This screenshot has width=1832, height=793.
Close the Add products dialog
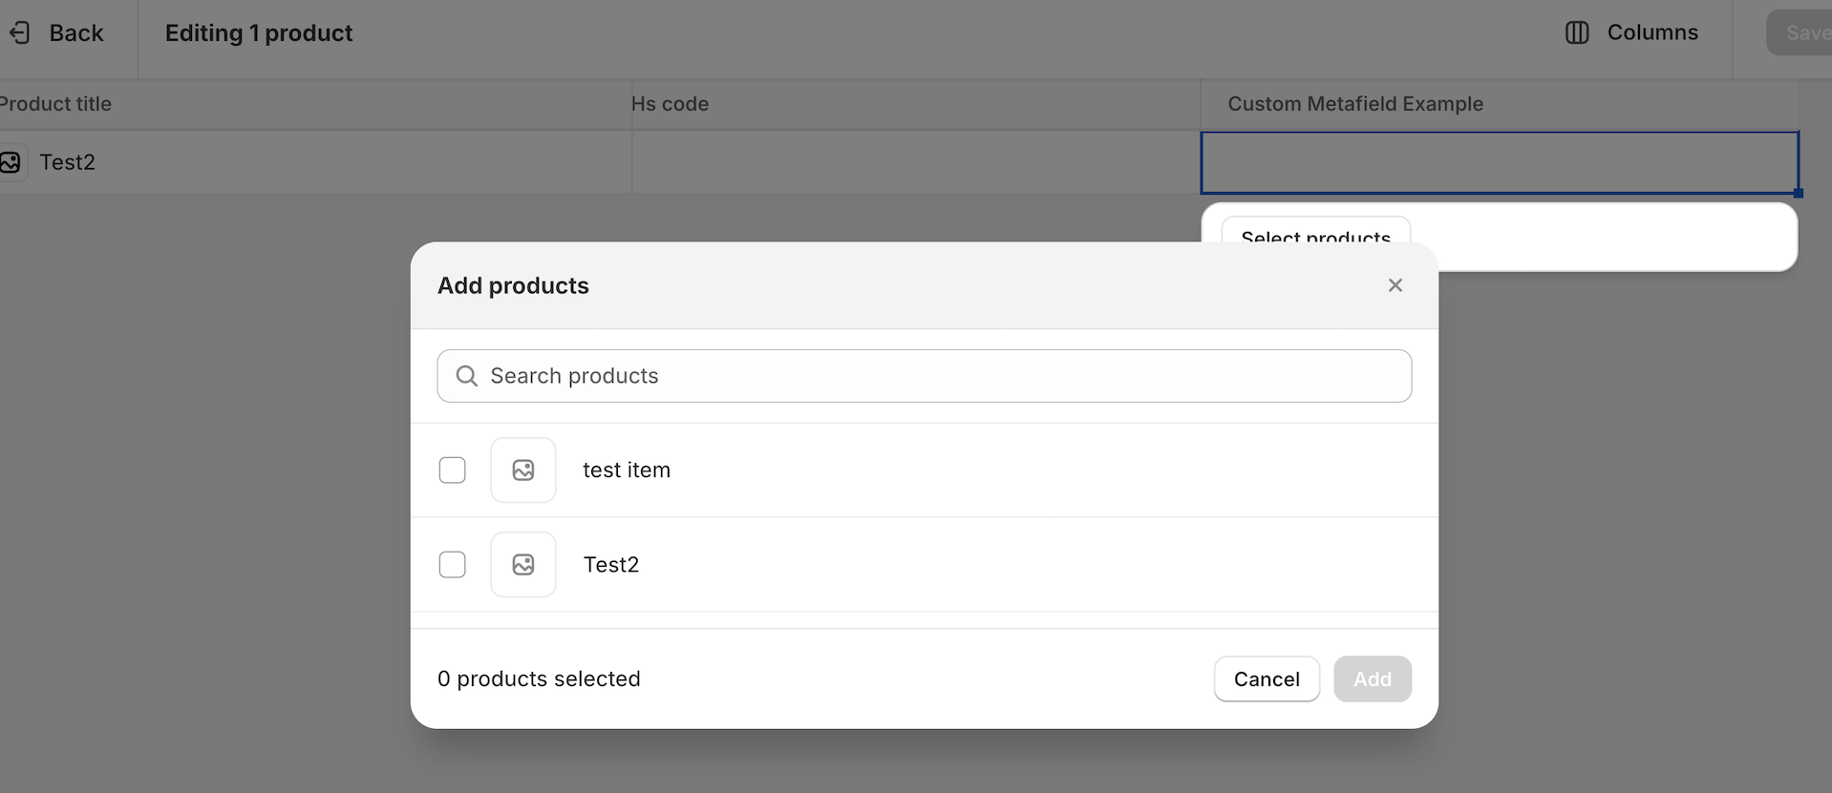click(1395, 285)
